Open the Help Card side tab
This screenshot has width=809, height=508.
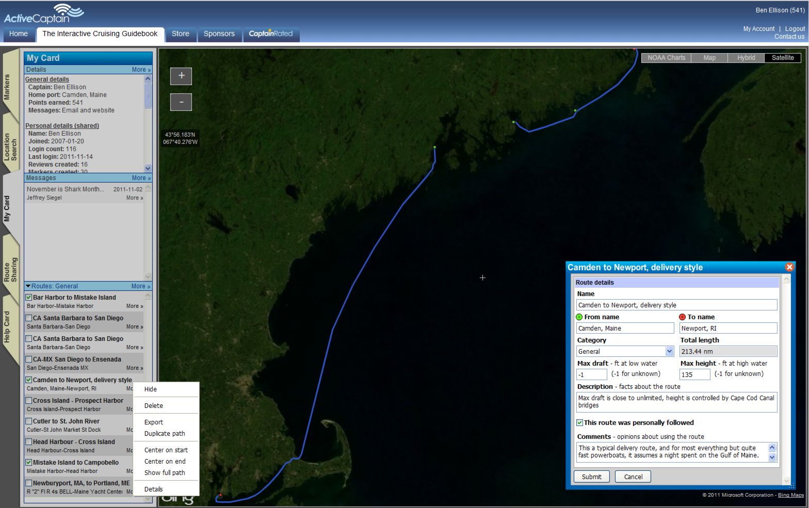[x=7, y=327]
